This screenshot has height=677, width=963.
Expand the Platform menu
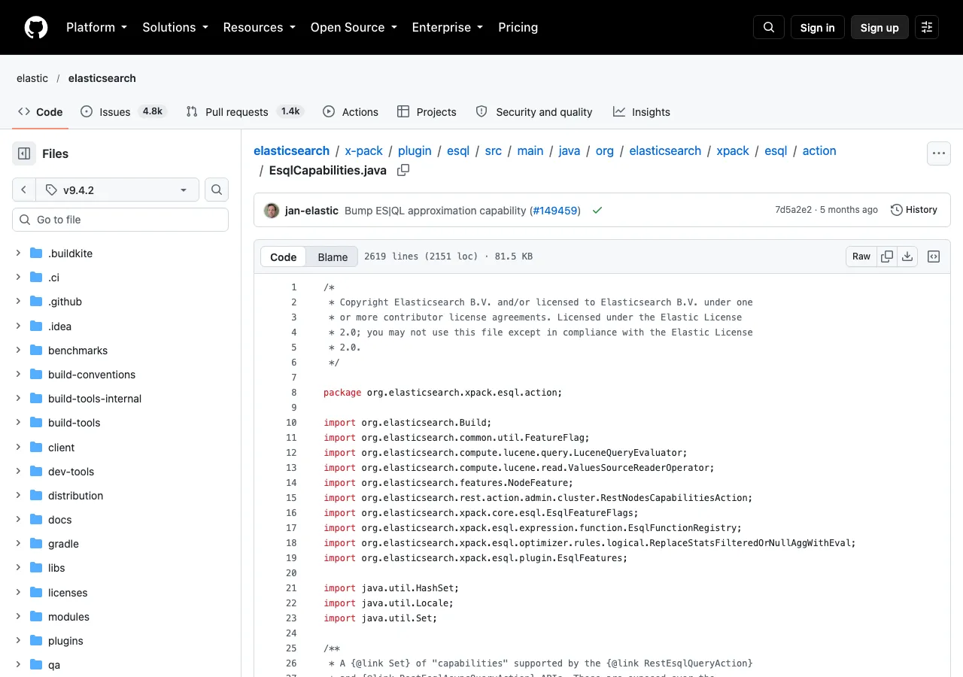pyautogui.click(x=96, y=27)
